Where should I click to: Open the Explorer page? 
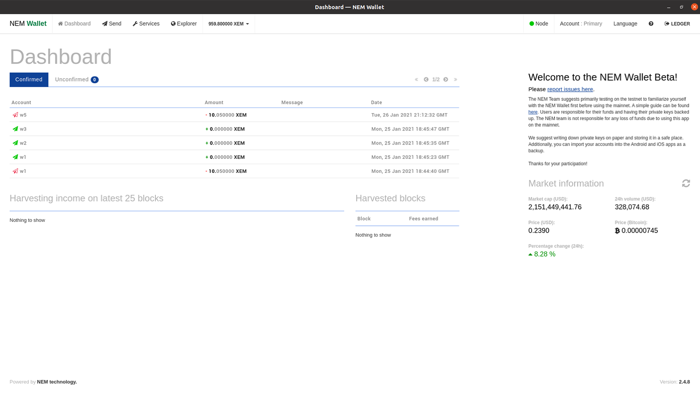tap(184, 24)
